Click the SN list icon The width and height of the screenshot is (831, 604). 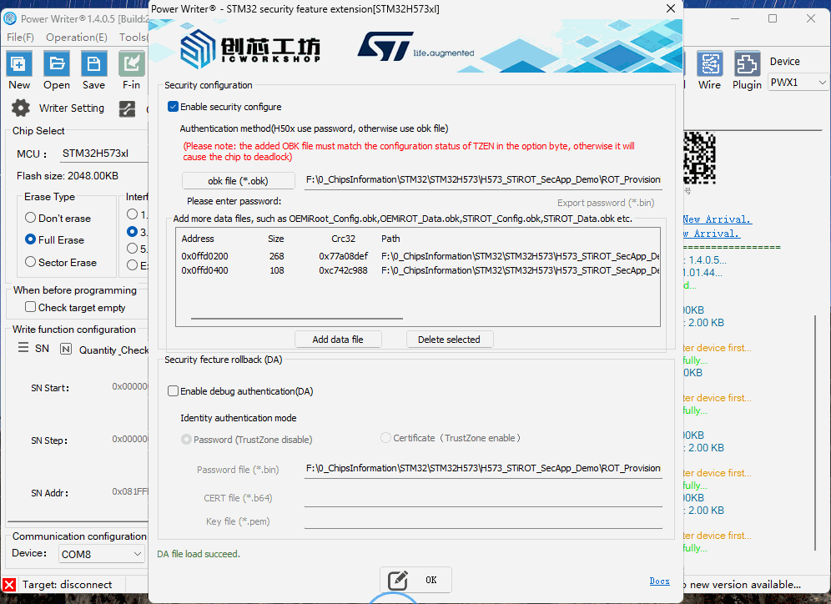click(23, 349)
